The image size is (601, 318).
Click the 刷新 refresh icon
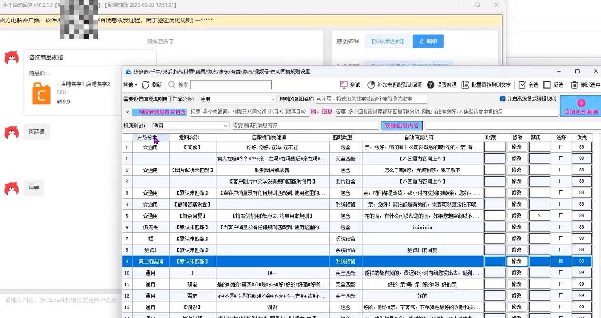click(145, 85)
